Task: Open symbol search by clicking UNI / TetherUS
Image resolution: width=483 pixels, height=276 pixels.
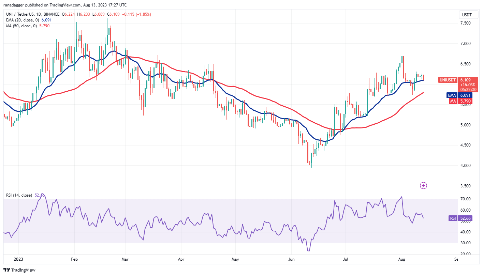Action: pos(21,15)
